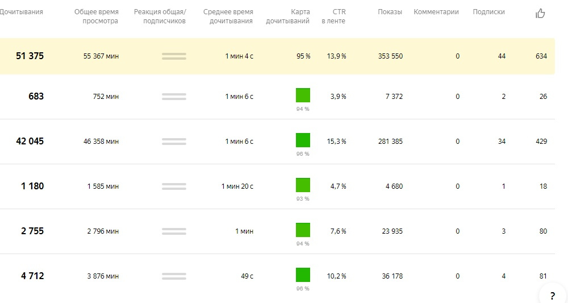Open the read-map square in the 2 755 row
Screen dimensions: 568x303
point(303,230)
